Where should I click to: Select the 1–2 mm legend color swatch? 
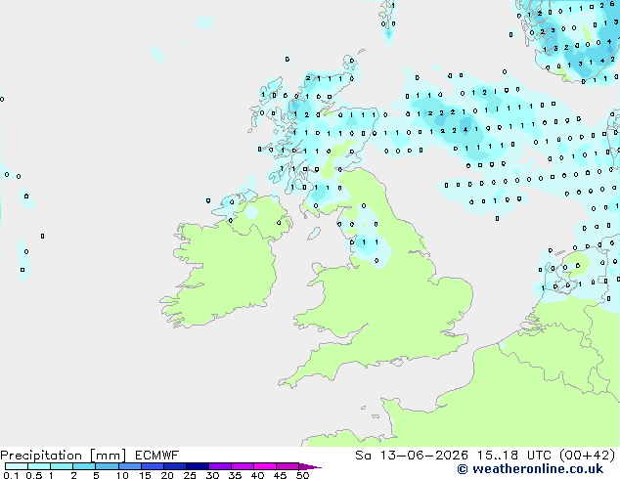[62, 466]
